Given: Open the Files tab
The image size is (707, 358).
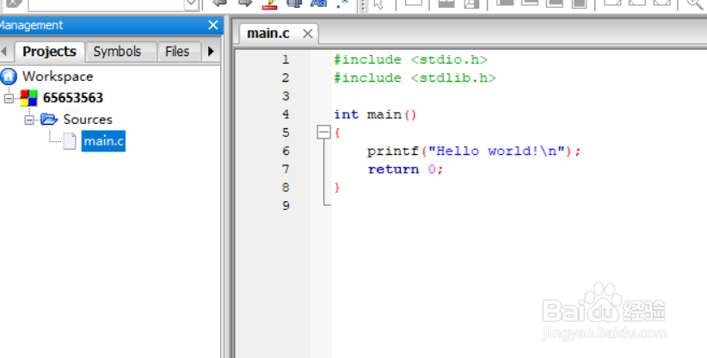Looking at the screenshot, I should (x=177, y=52).
